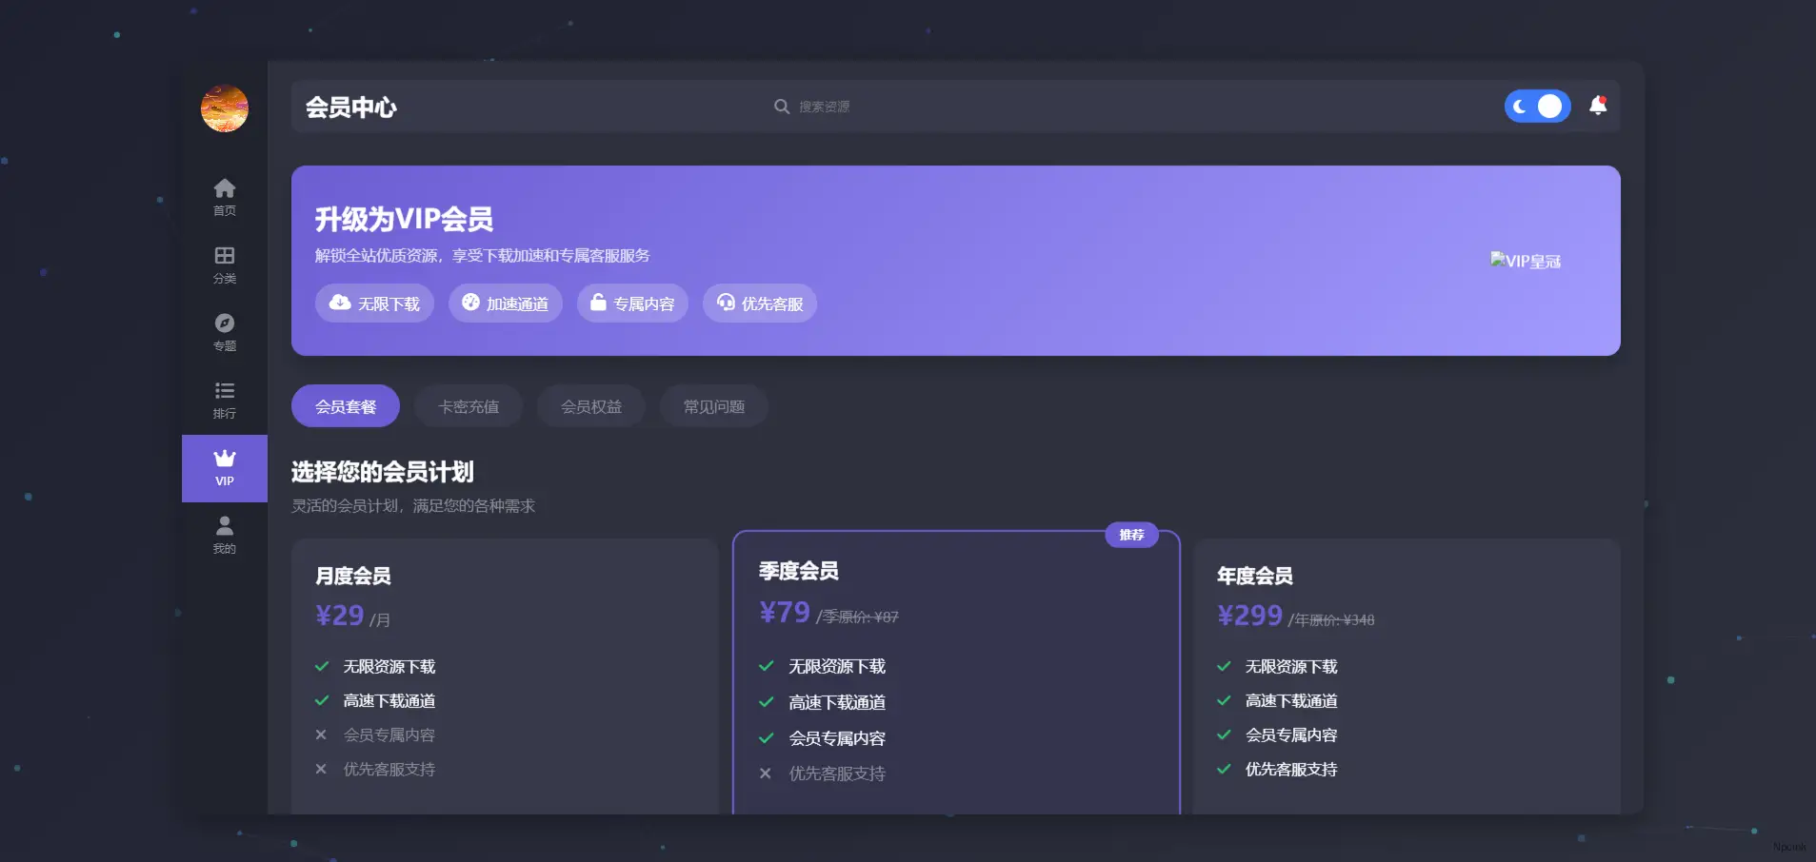This screenshot has width=1816, height=862.
Task: Click the 无限下载 feature badge
Action: 374,303
